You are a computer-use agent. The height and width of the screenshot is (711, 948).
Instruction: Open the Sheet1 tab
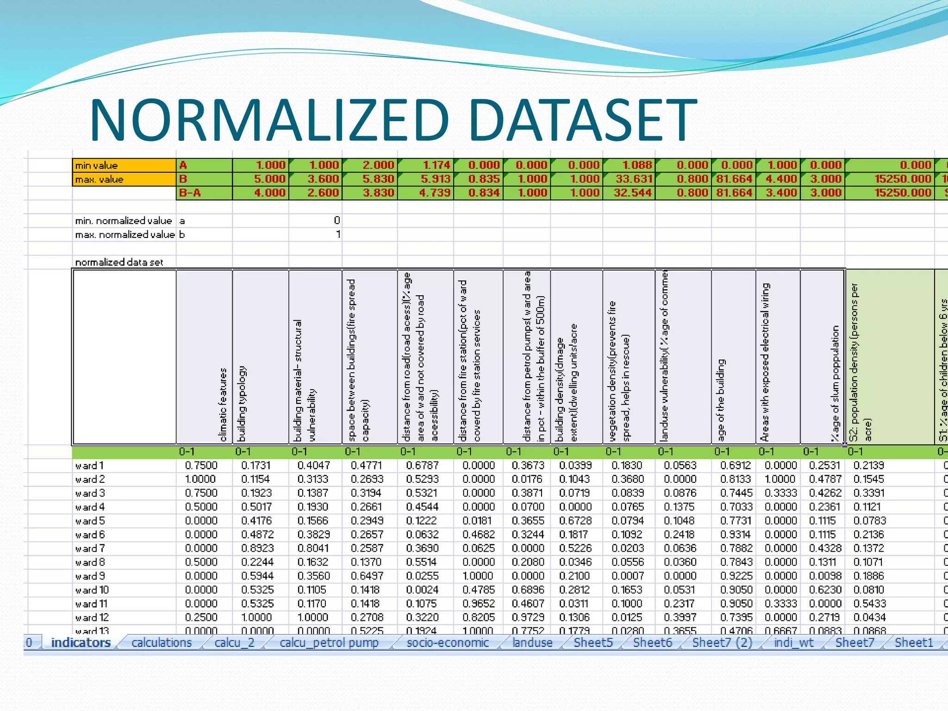(914, 642)
